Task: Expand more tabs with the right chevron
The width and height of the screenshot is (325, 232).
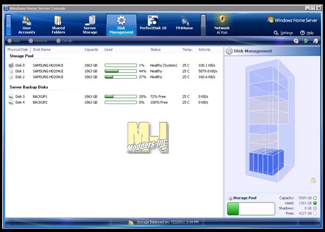Action: [x=204, y=25]
